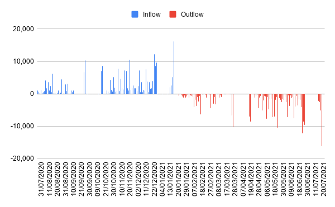Click the -20,000 y-axis label
The height and width of the screenshot is (207, 335).
22,158
